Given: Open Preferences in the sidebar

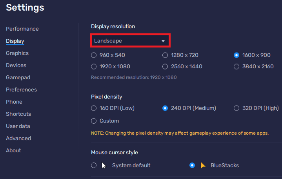Looking at the screenshot, I should coord(21,89).
